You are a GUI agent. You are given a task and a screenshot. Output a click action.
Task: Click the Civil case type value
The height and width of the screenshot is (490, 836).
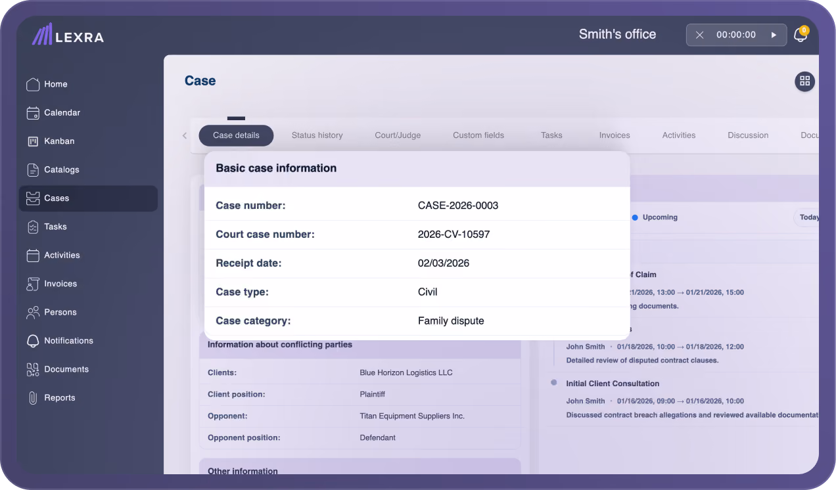point(428,292)
